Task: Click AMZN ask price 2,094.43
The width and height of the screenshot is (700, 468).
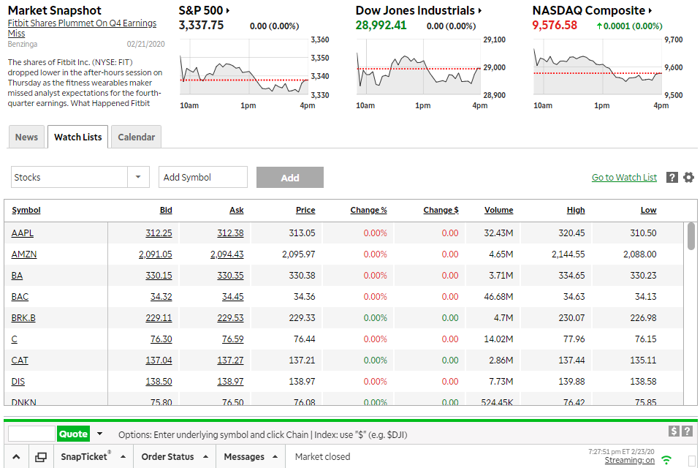Action: point(227,254)
